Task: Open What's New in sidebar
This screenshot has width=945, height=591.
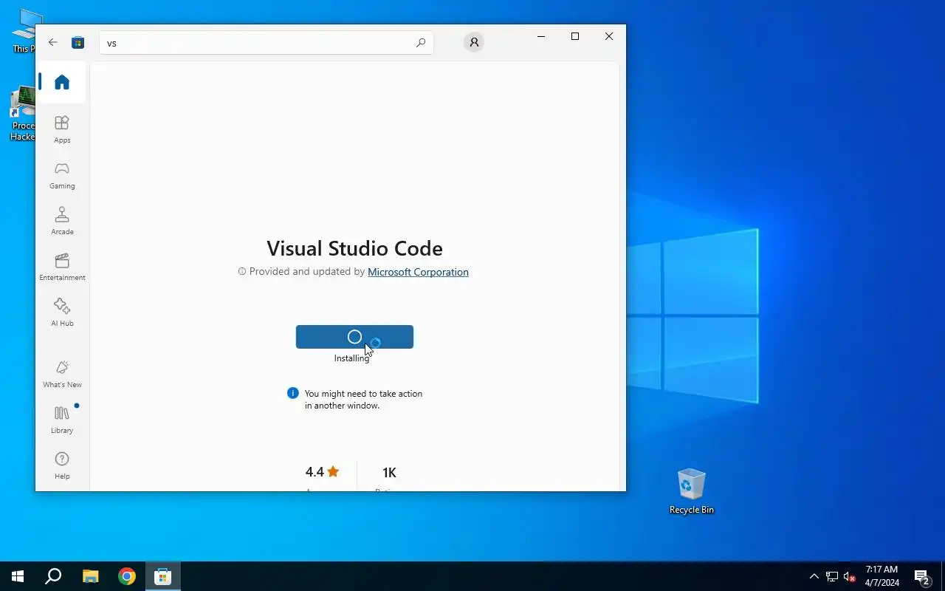Action: click(62, 374)
